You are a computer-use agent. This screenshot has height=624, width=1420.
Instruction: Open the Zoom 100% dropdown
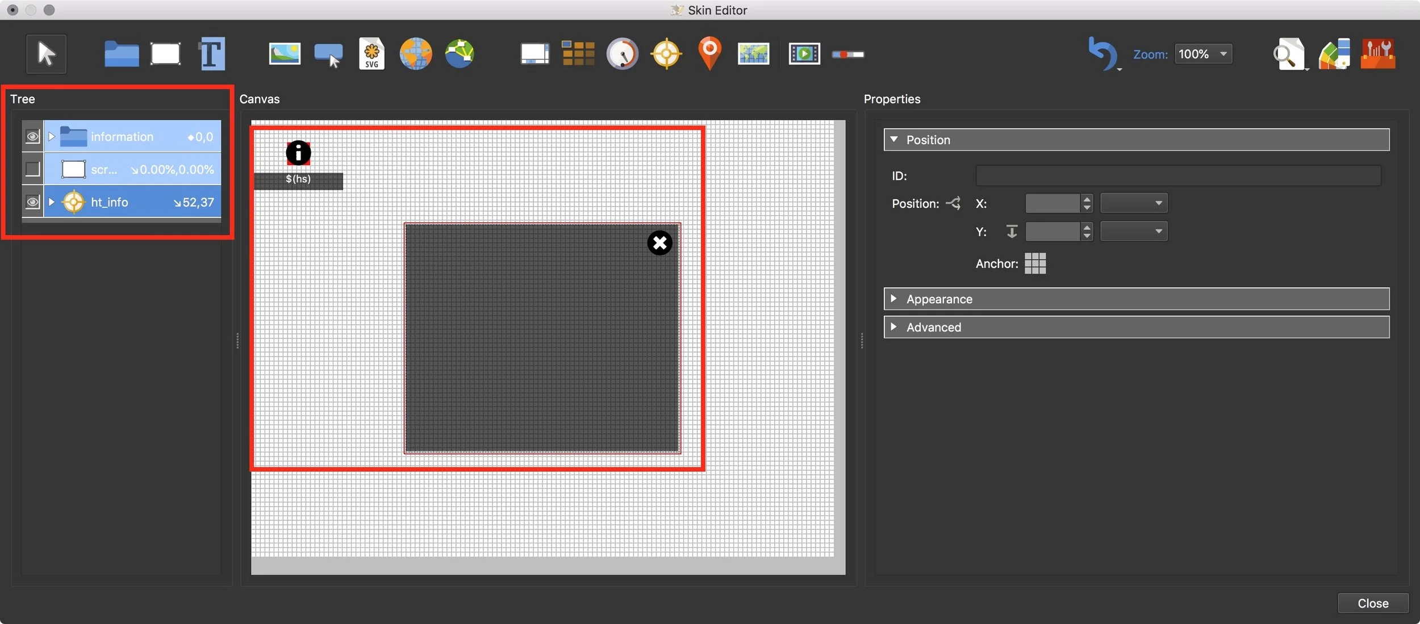[1203, 54]
